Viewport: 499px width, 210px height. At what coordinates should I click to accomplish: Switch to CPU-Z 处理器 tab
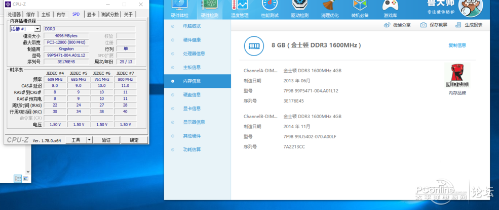pyautogui.click(x=14, y=15)
